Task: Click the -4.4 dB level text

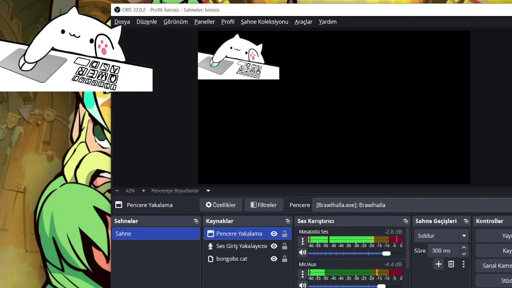Action: pos(393,264)
